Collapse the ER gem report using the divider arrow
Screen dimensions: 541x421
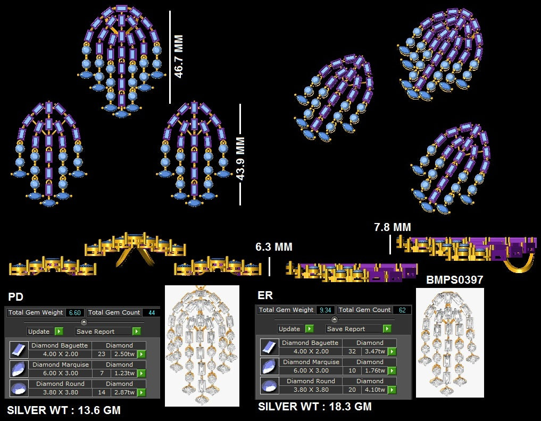click(x=334, y=319)
